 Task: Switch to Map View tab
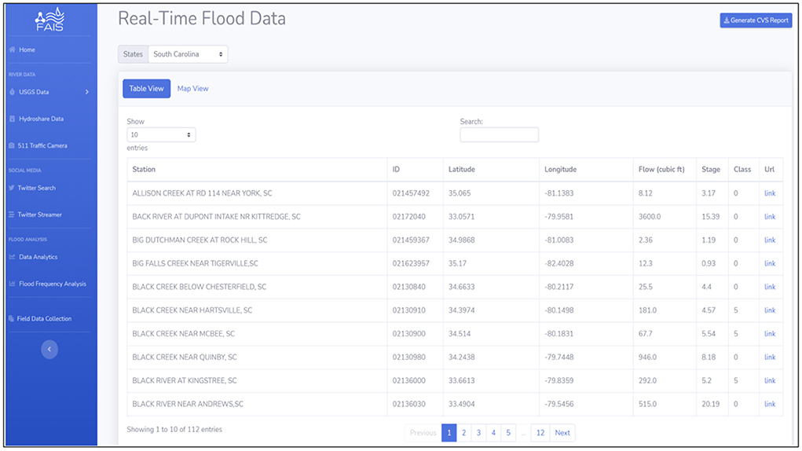point(192,89)
